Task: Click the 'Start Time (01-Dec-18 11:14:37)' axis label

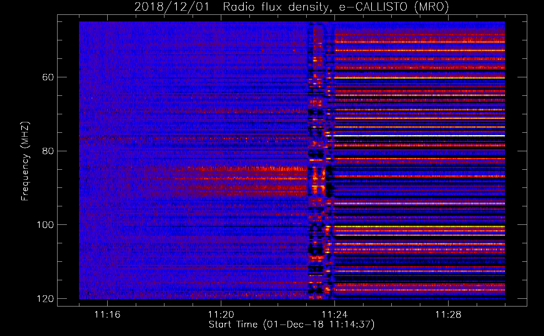Action: (x=292, y=325)
